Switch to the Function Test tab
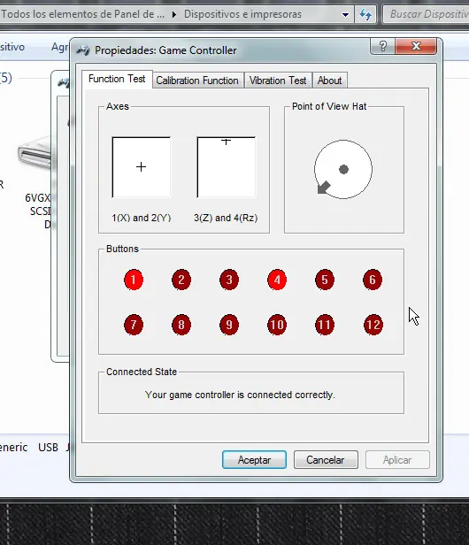Viewport: 469px width, 545px height. (x=117, y=80)
